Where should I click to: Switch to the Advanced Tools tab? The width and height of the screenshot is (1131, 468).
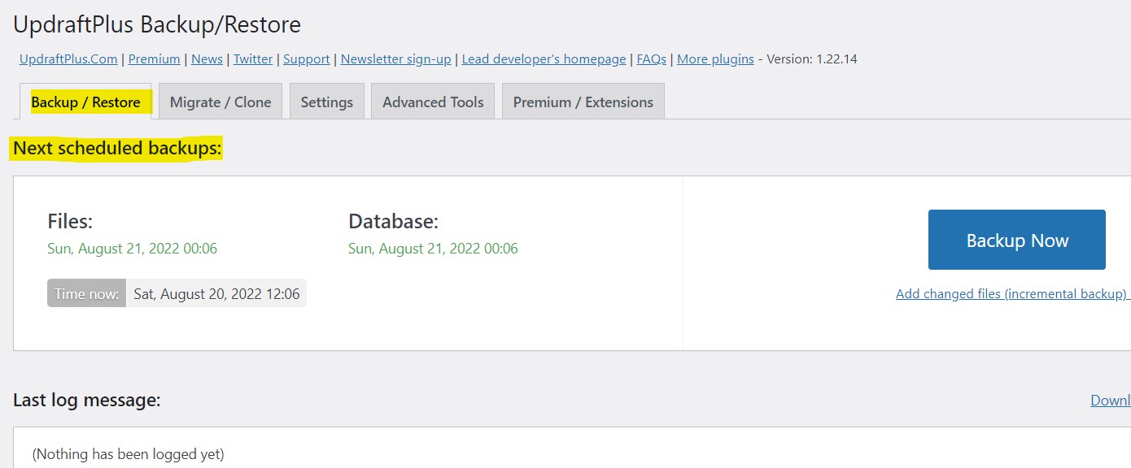[432, 102]
